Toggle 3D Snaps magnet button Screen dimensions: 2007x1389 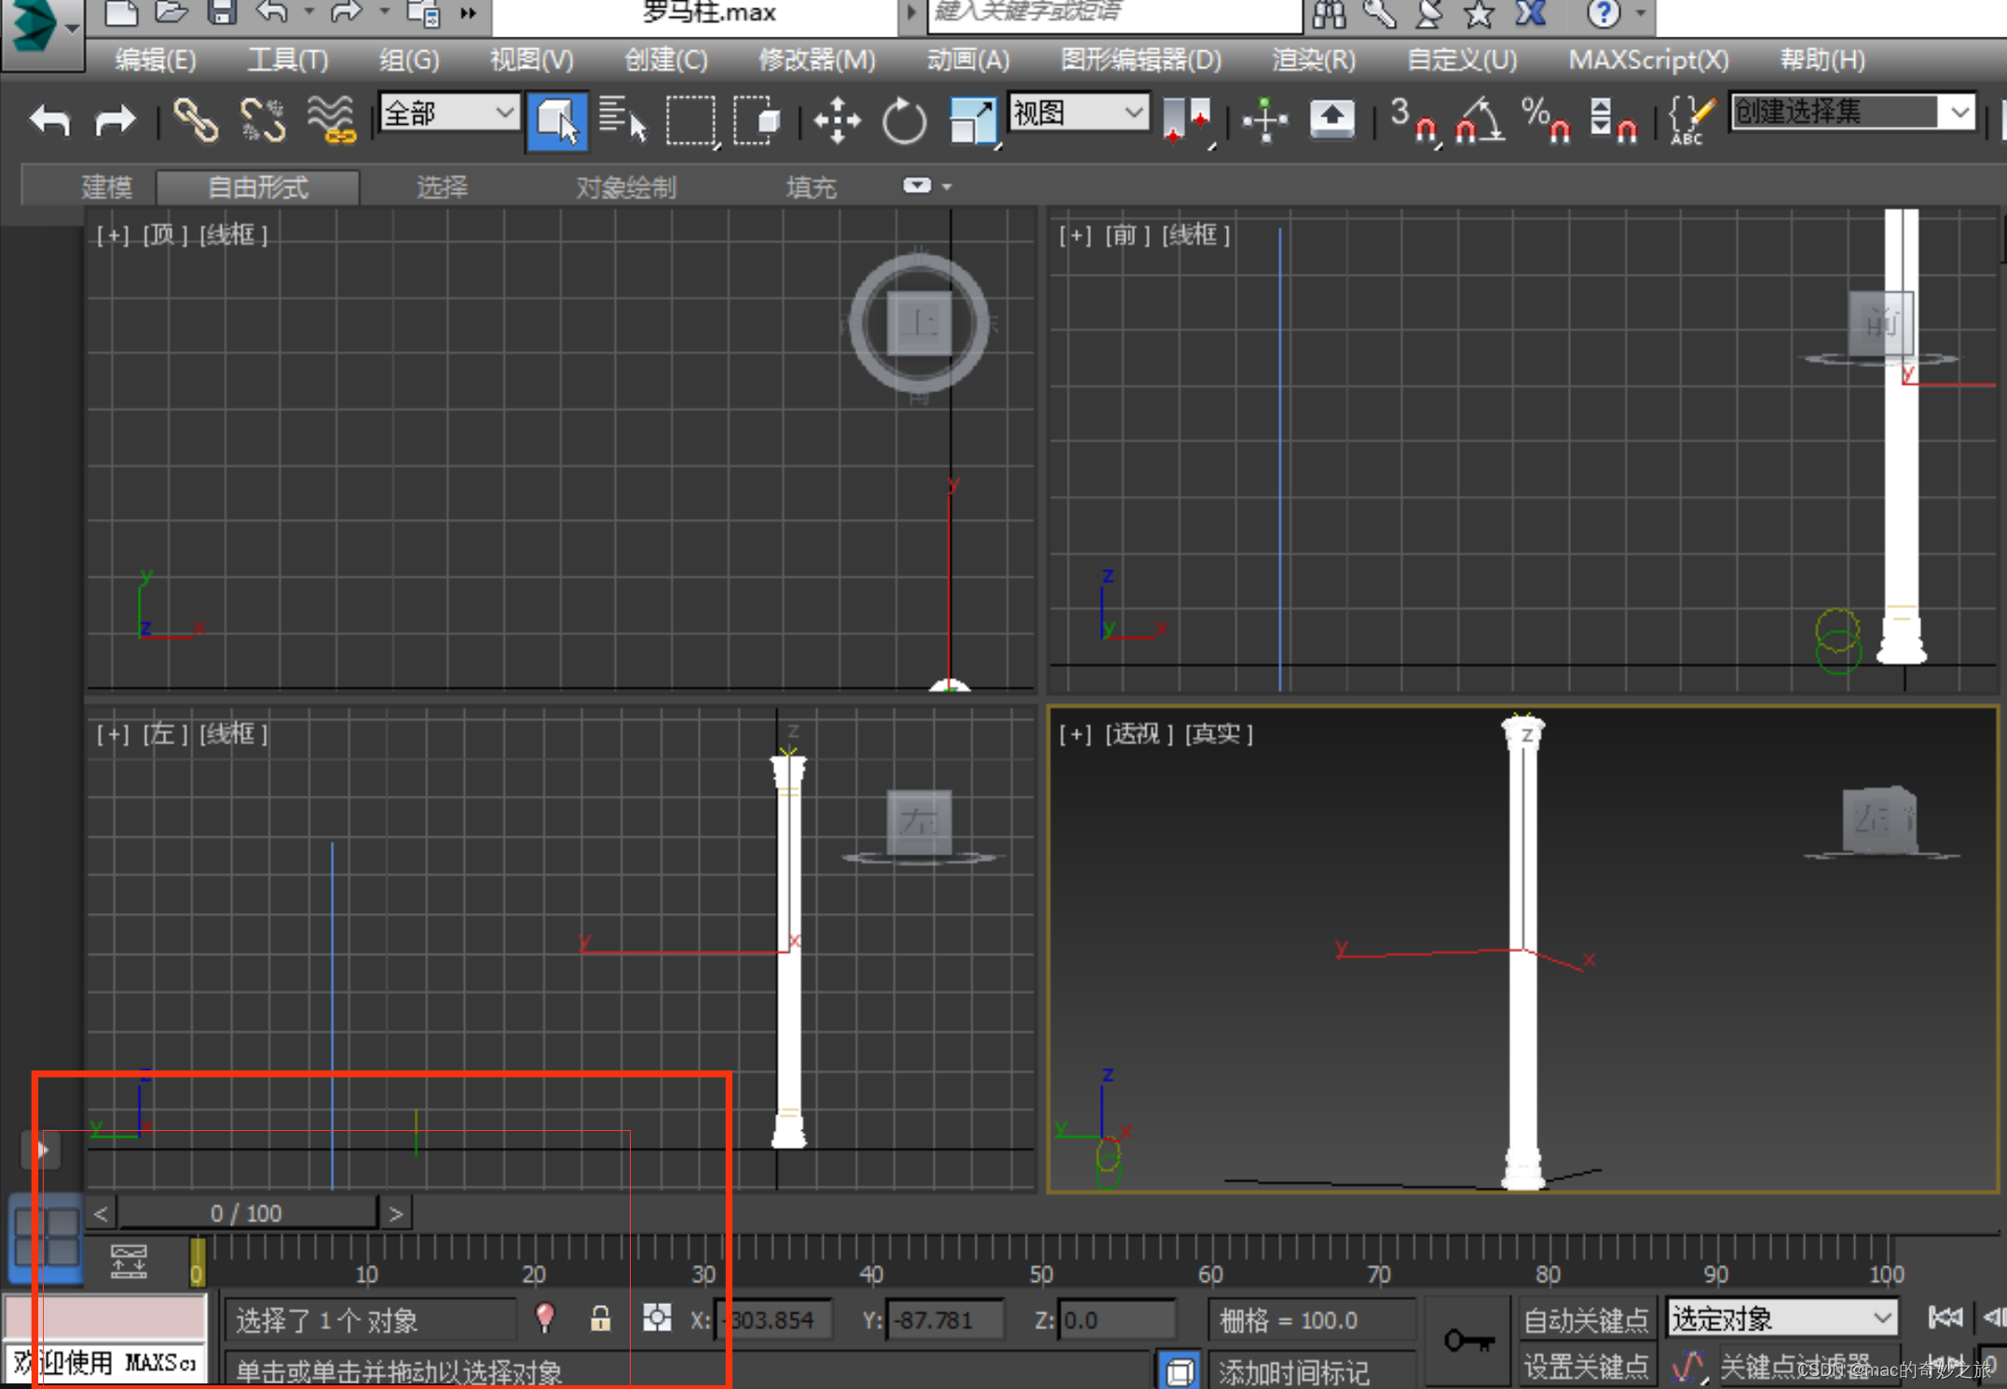click(1413, 120)
